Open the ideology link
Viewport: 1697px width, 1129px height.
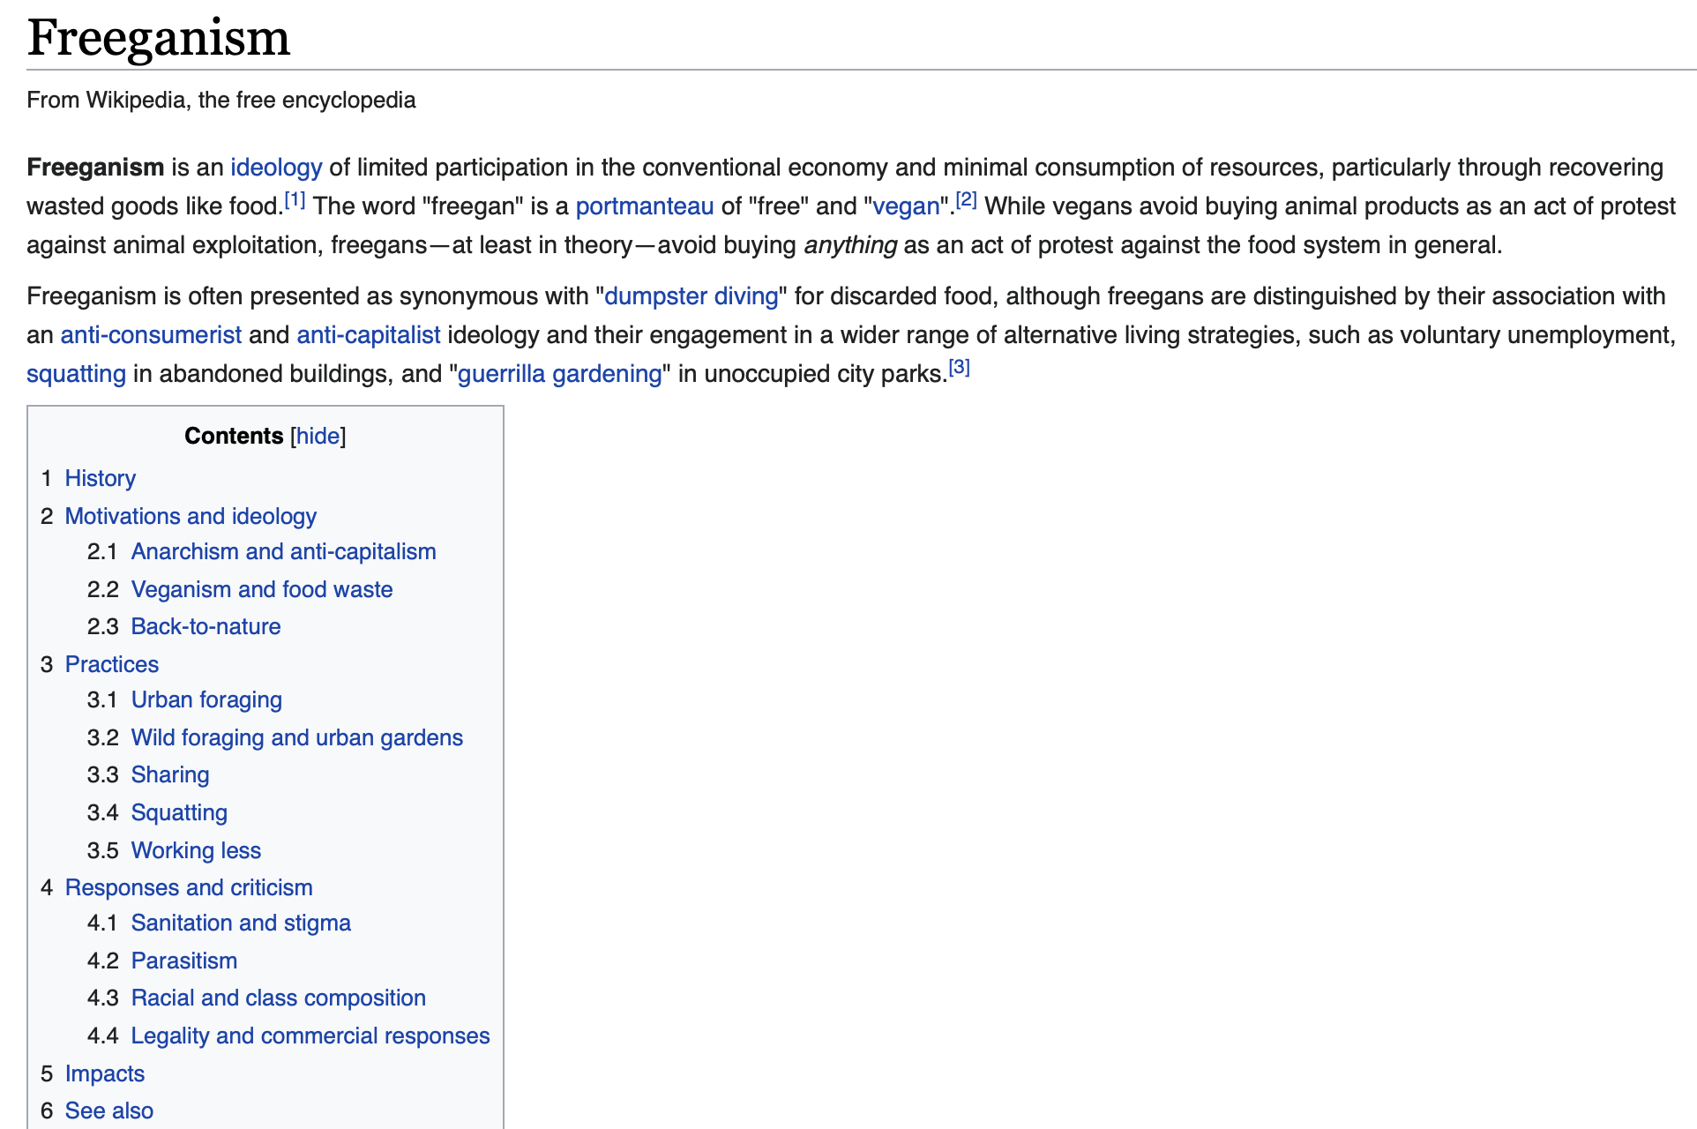point(276,168)
